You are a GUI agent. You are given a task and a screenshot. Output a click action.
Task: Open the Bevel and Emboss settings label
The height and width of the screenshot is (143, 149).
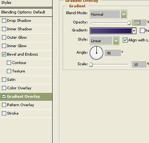pos(22,54)
